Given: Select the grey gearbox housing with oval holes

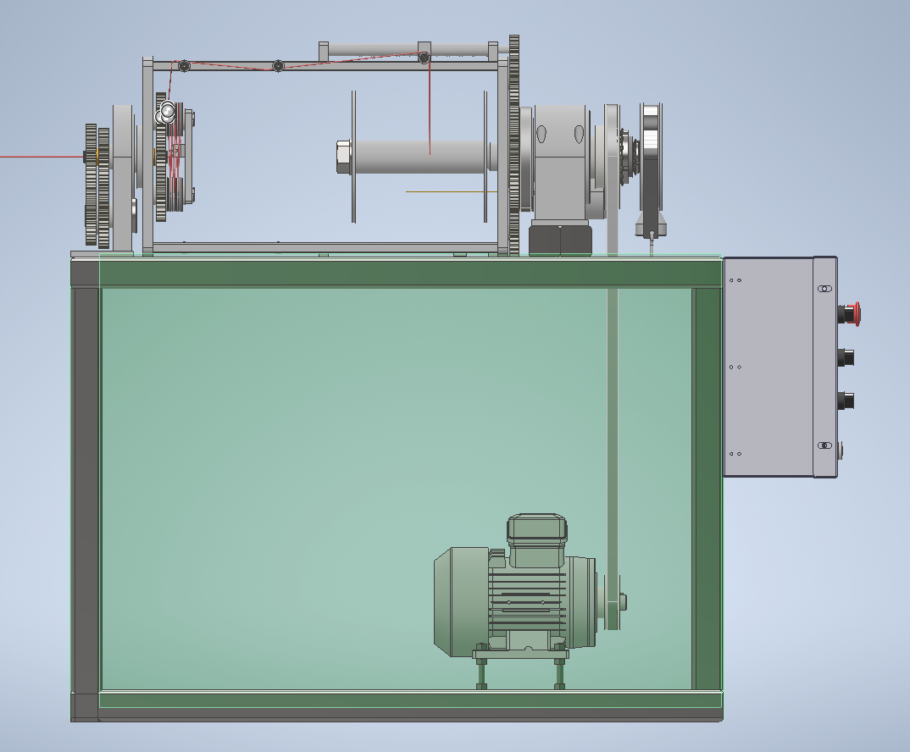Looking at the screenshot, I should [560, 163].
